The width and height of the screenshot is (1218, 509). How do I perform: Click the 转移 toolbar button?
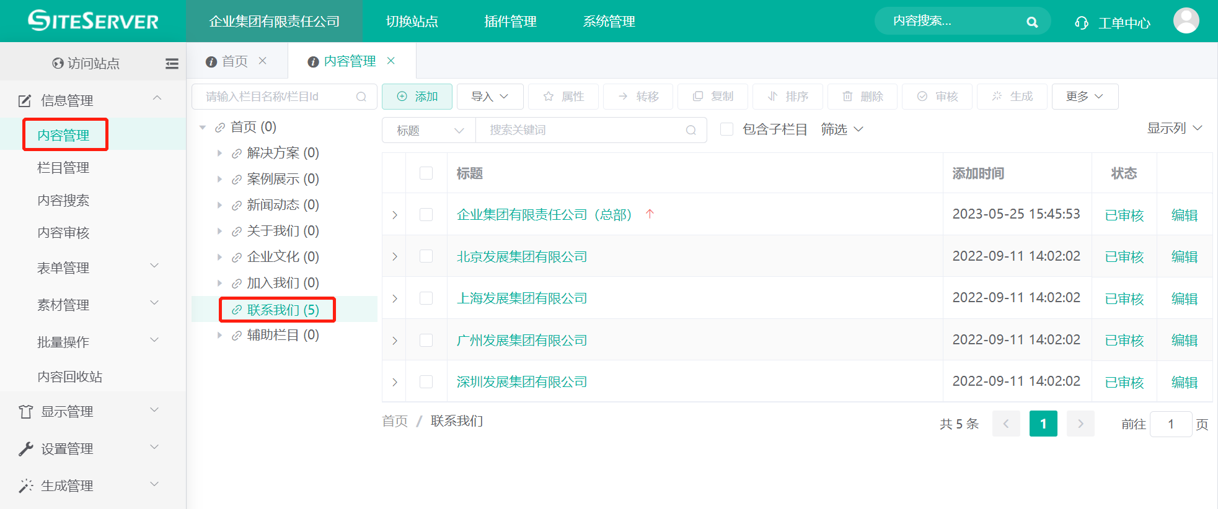click(638, 97)
